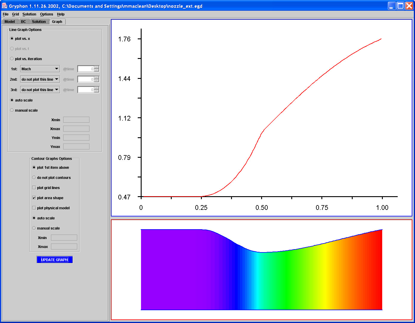
Task: Open the Help menu
Action: pos(61,14)
